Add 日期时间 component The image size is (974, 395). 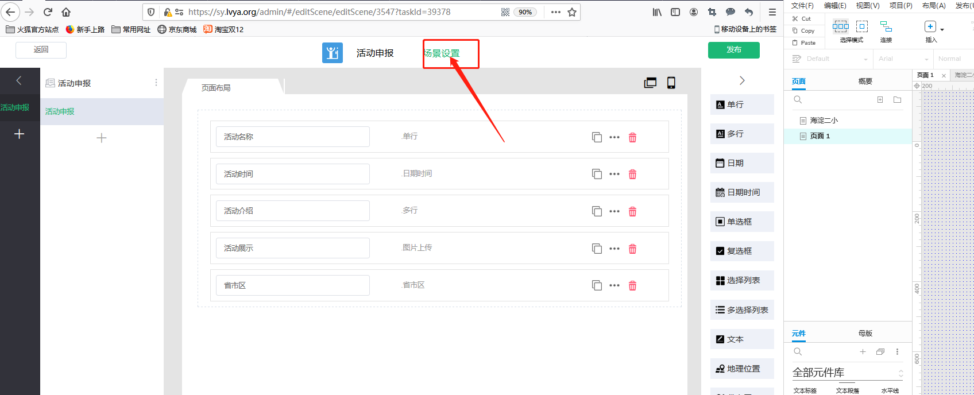pyautogui.click(x=742, y=192)
